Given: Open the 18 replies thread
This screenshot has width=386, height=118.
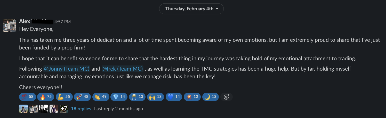Looking at the screenshot, I should [x=81, y=109].
